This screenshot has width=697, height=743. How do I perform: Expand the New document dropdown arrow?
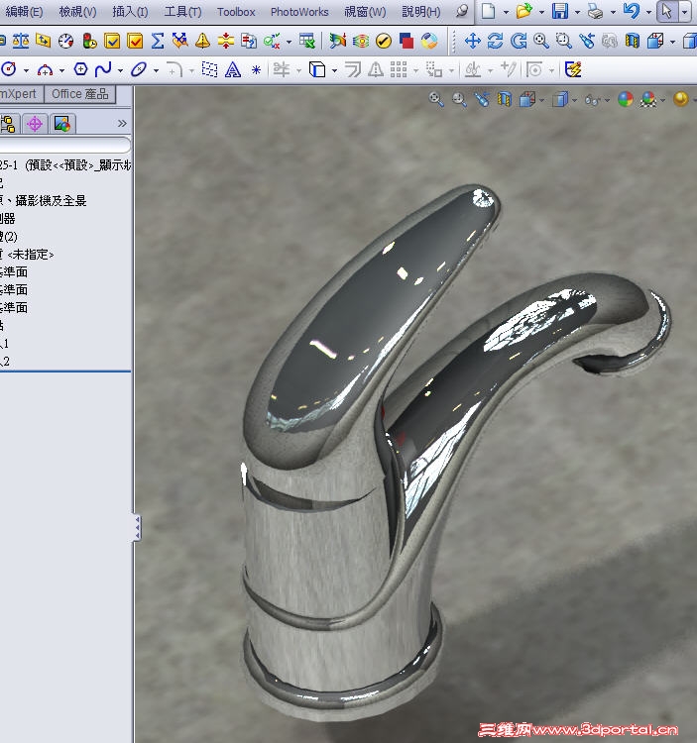pyautogui.click(x=506, y=11)
